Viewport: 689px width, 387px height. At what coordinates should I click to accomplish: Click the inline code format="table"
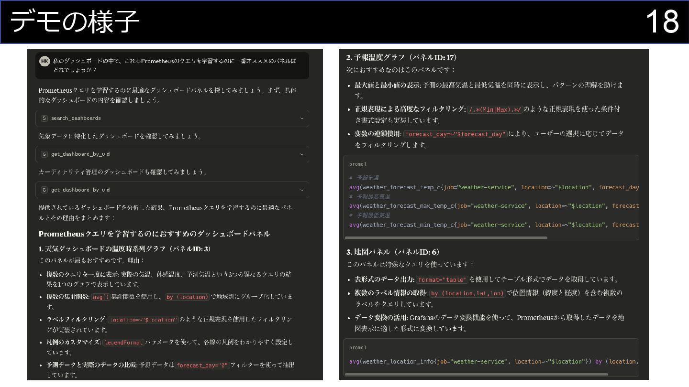[x=442, y=280]
